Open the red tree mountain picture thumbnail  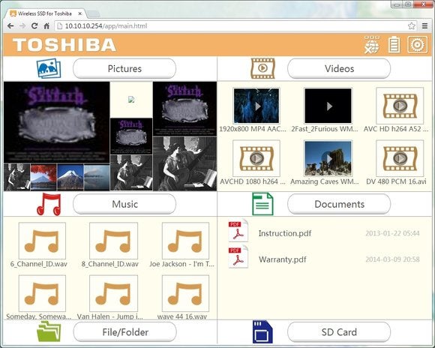click(x=43, y=177)
